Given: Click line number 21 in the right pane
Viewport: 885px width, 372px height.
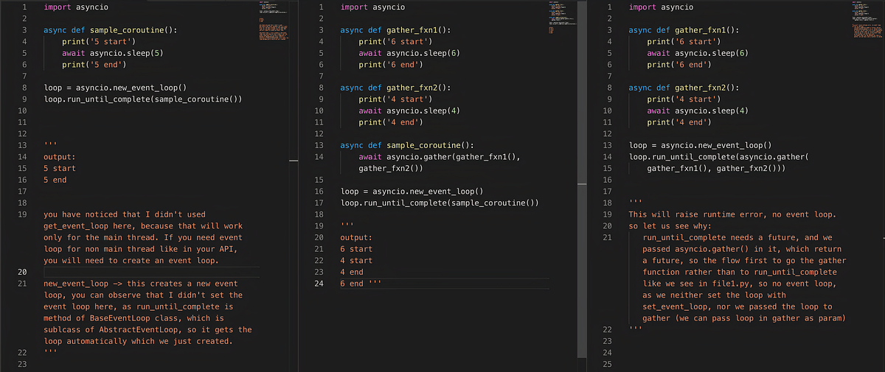Looking at the screenshot, I should click(607, 237).
